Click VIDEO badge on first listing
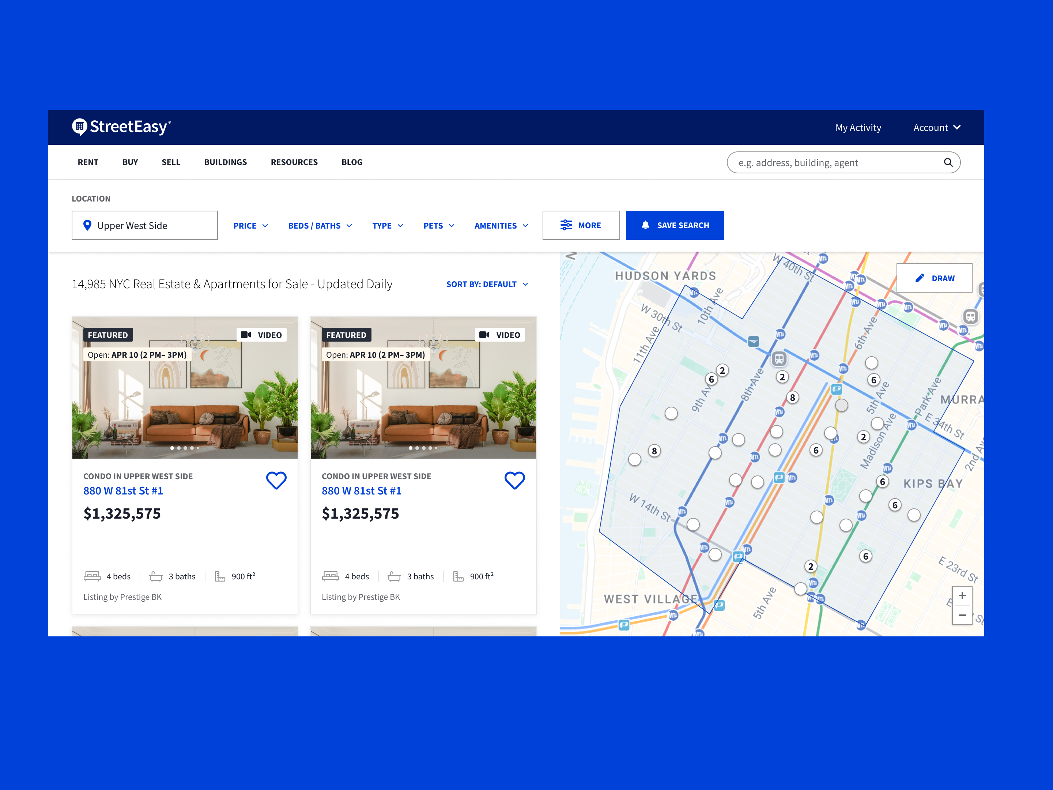The image size is (1053, 790). tap(261, 335)
